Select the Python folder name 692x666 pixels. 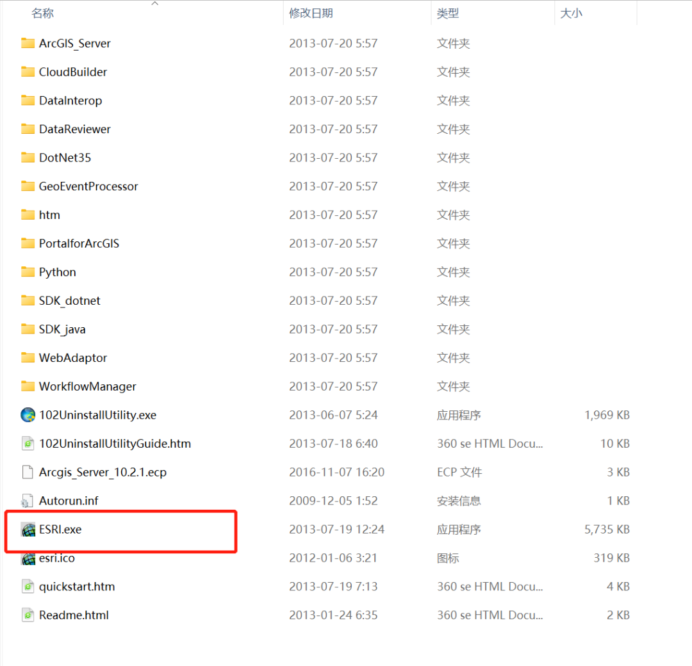click(x=58, y=272)
